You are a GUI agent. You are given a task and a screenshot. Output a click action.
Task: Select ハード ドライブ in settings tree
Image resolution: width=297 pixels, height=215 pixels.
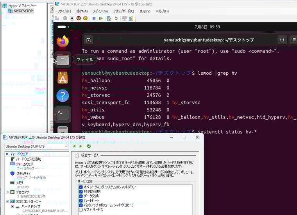pos(31,206)
